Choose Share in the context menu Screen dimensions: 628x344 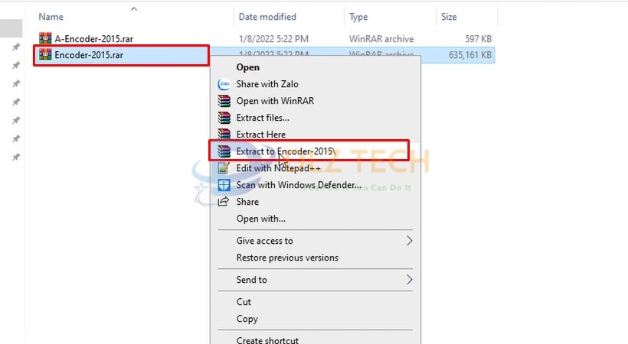tap(247, 202)
